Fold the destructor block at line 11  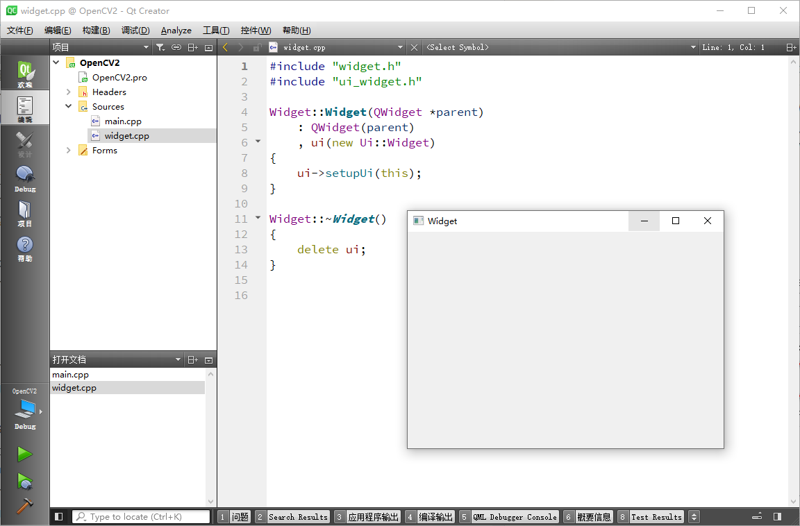(x=258, y=218)
